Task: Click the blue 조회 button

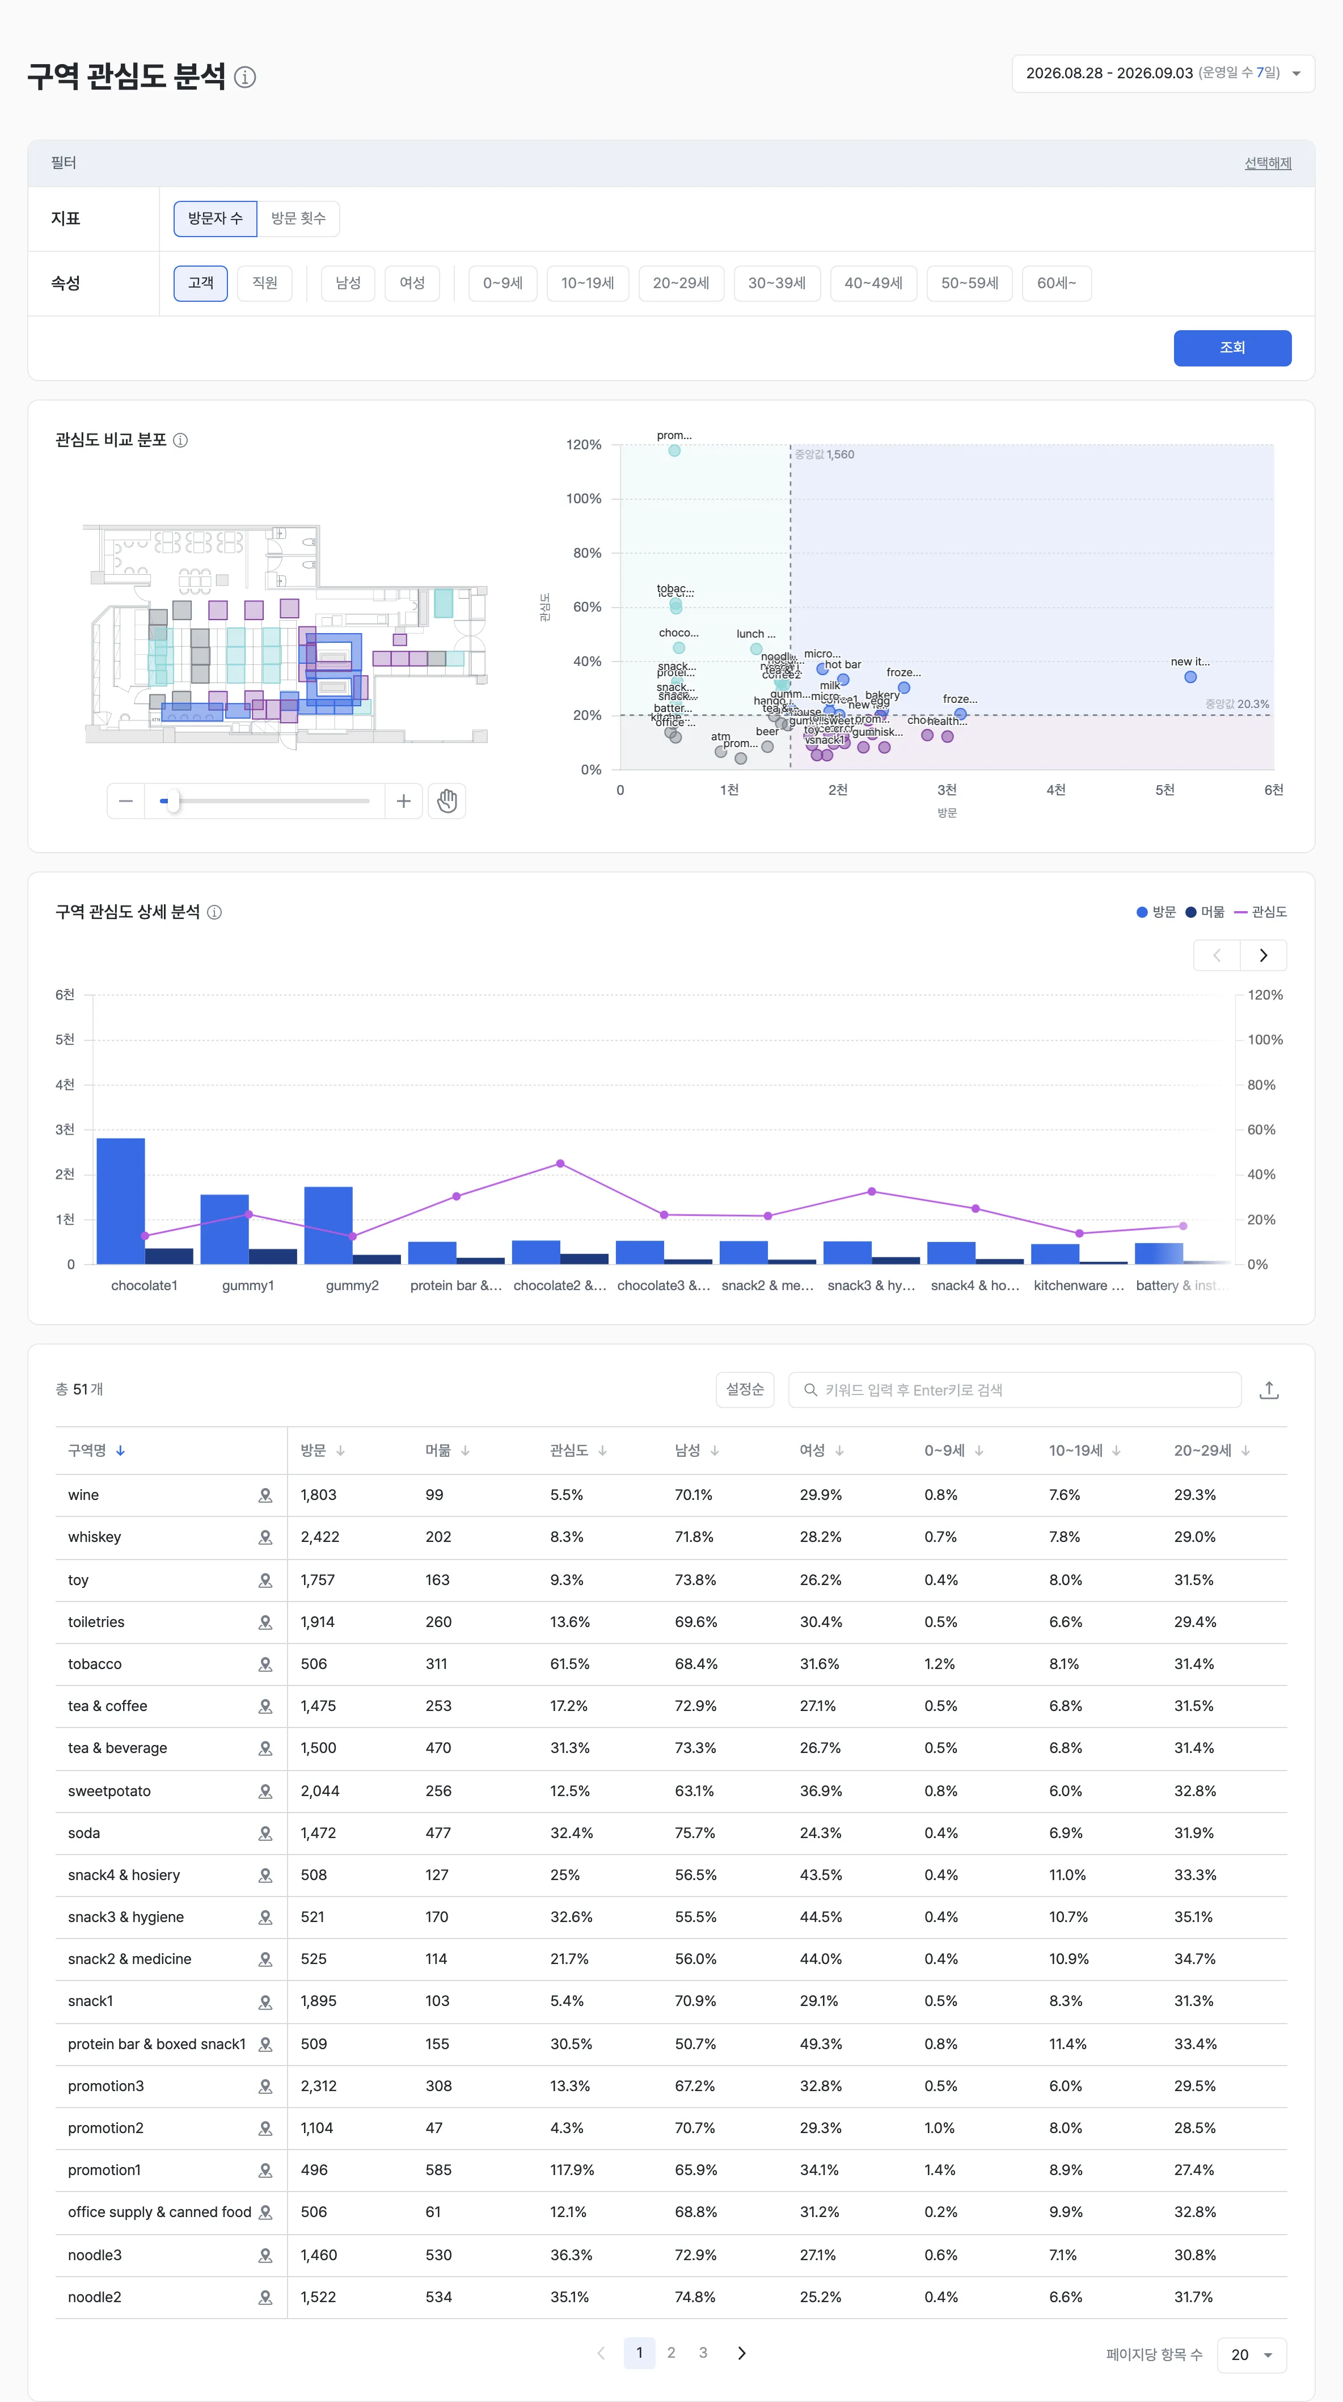Action: pos(1232,348)
